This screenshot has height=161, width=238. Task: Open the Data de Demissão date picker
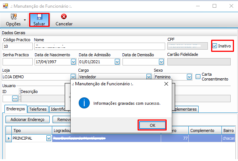[161, 62]
